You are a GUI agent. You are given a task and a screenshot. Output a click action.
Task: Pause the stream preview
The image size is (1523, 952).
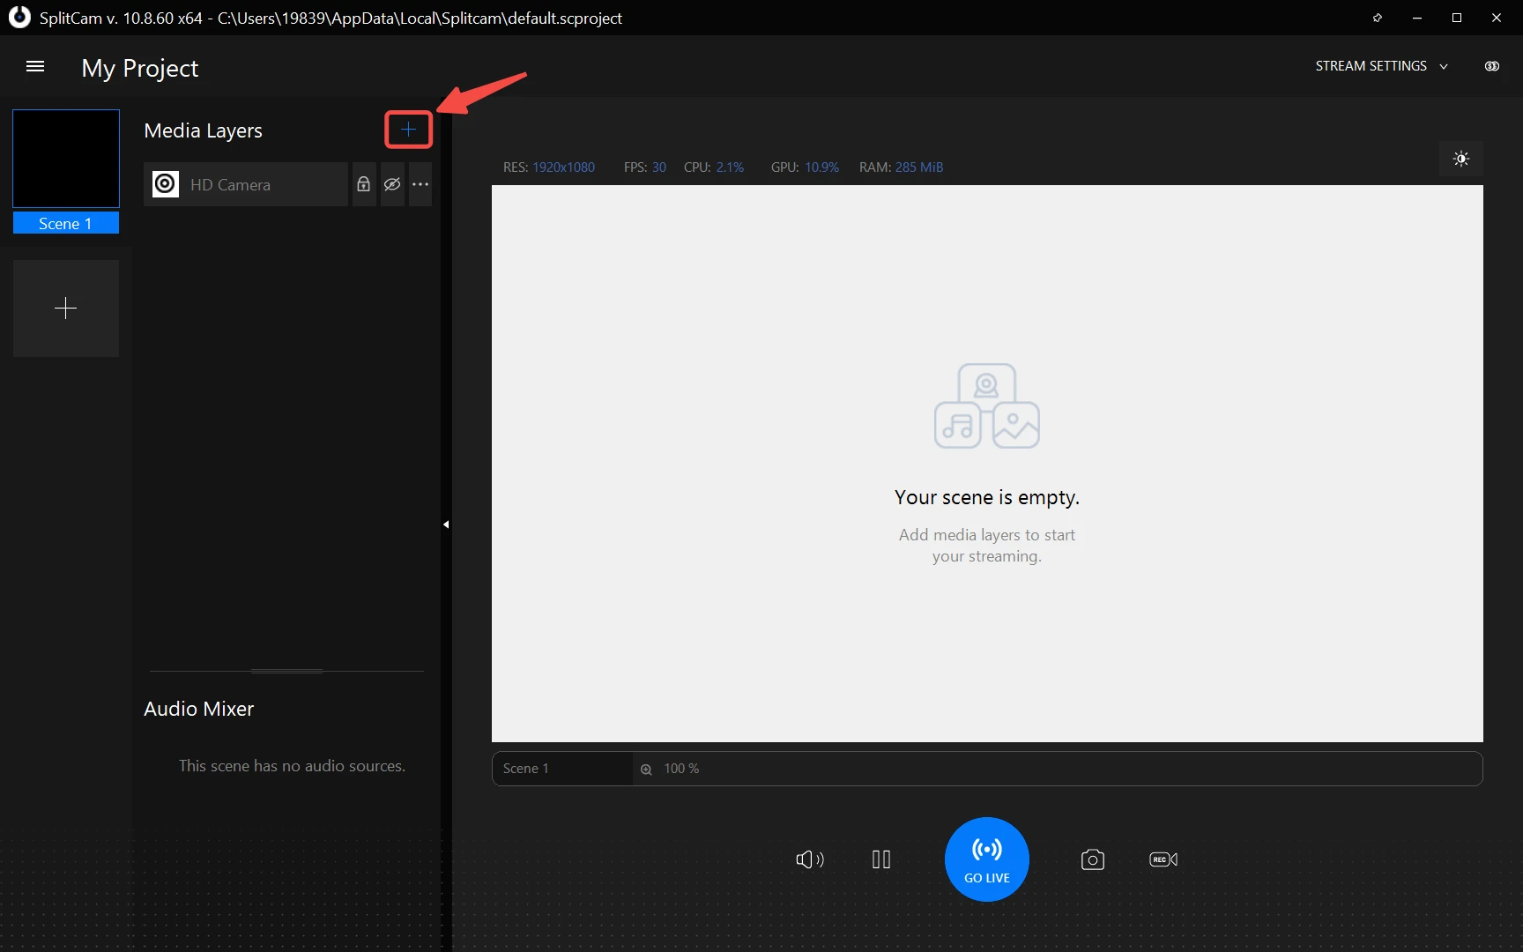click(880, 859)
